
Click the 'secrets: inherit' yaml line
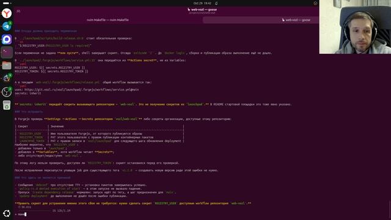(x=27, y=94)
